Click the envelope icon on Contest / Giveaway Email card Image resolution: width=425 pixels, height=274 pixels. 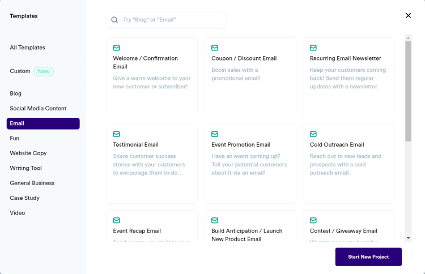313,220
